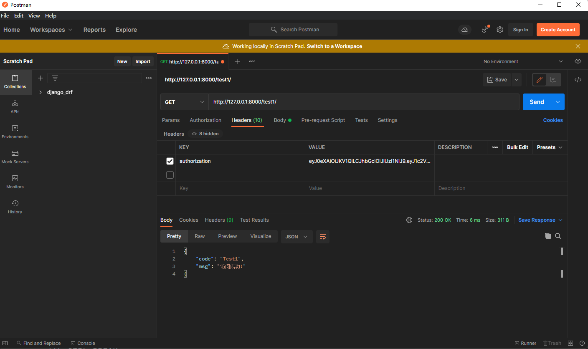Open Find and Replace in status bar

(38, 343)
